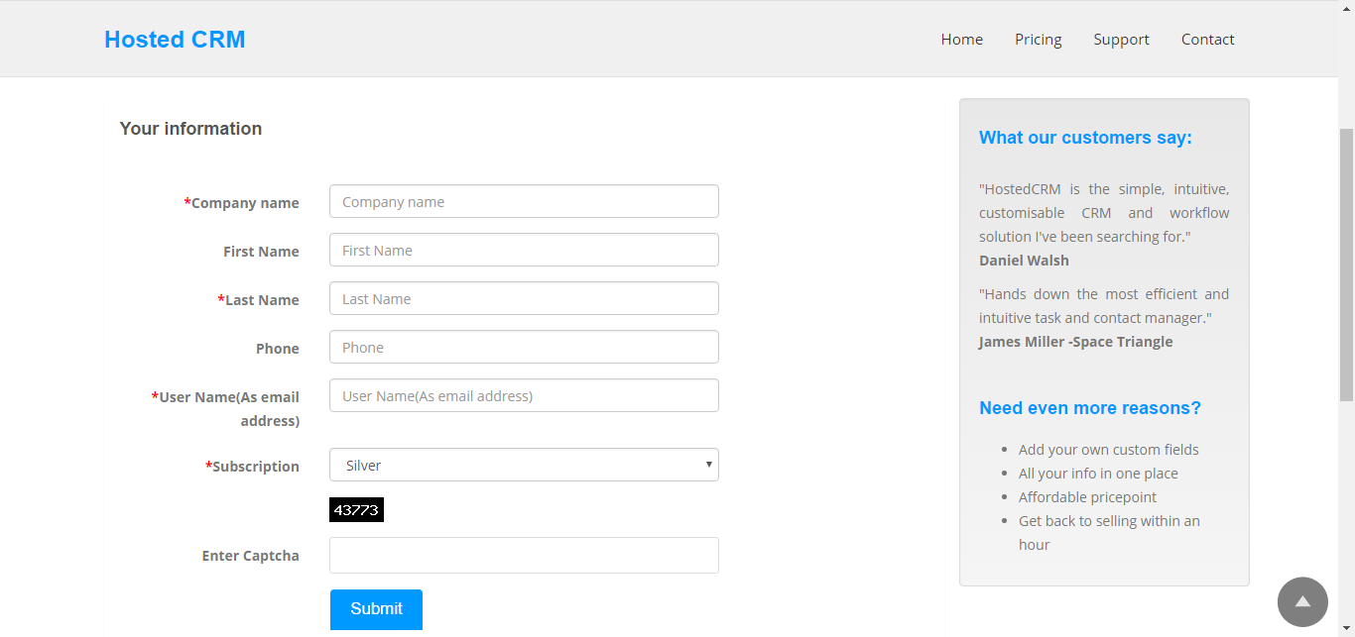
Task: Click the "What our customers say:" heading
Action: click(1085, 138)
